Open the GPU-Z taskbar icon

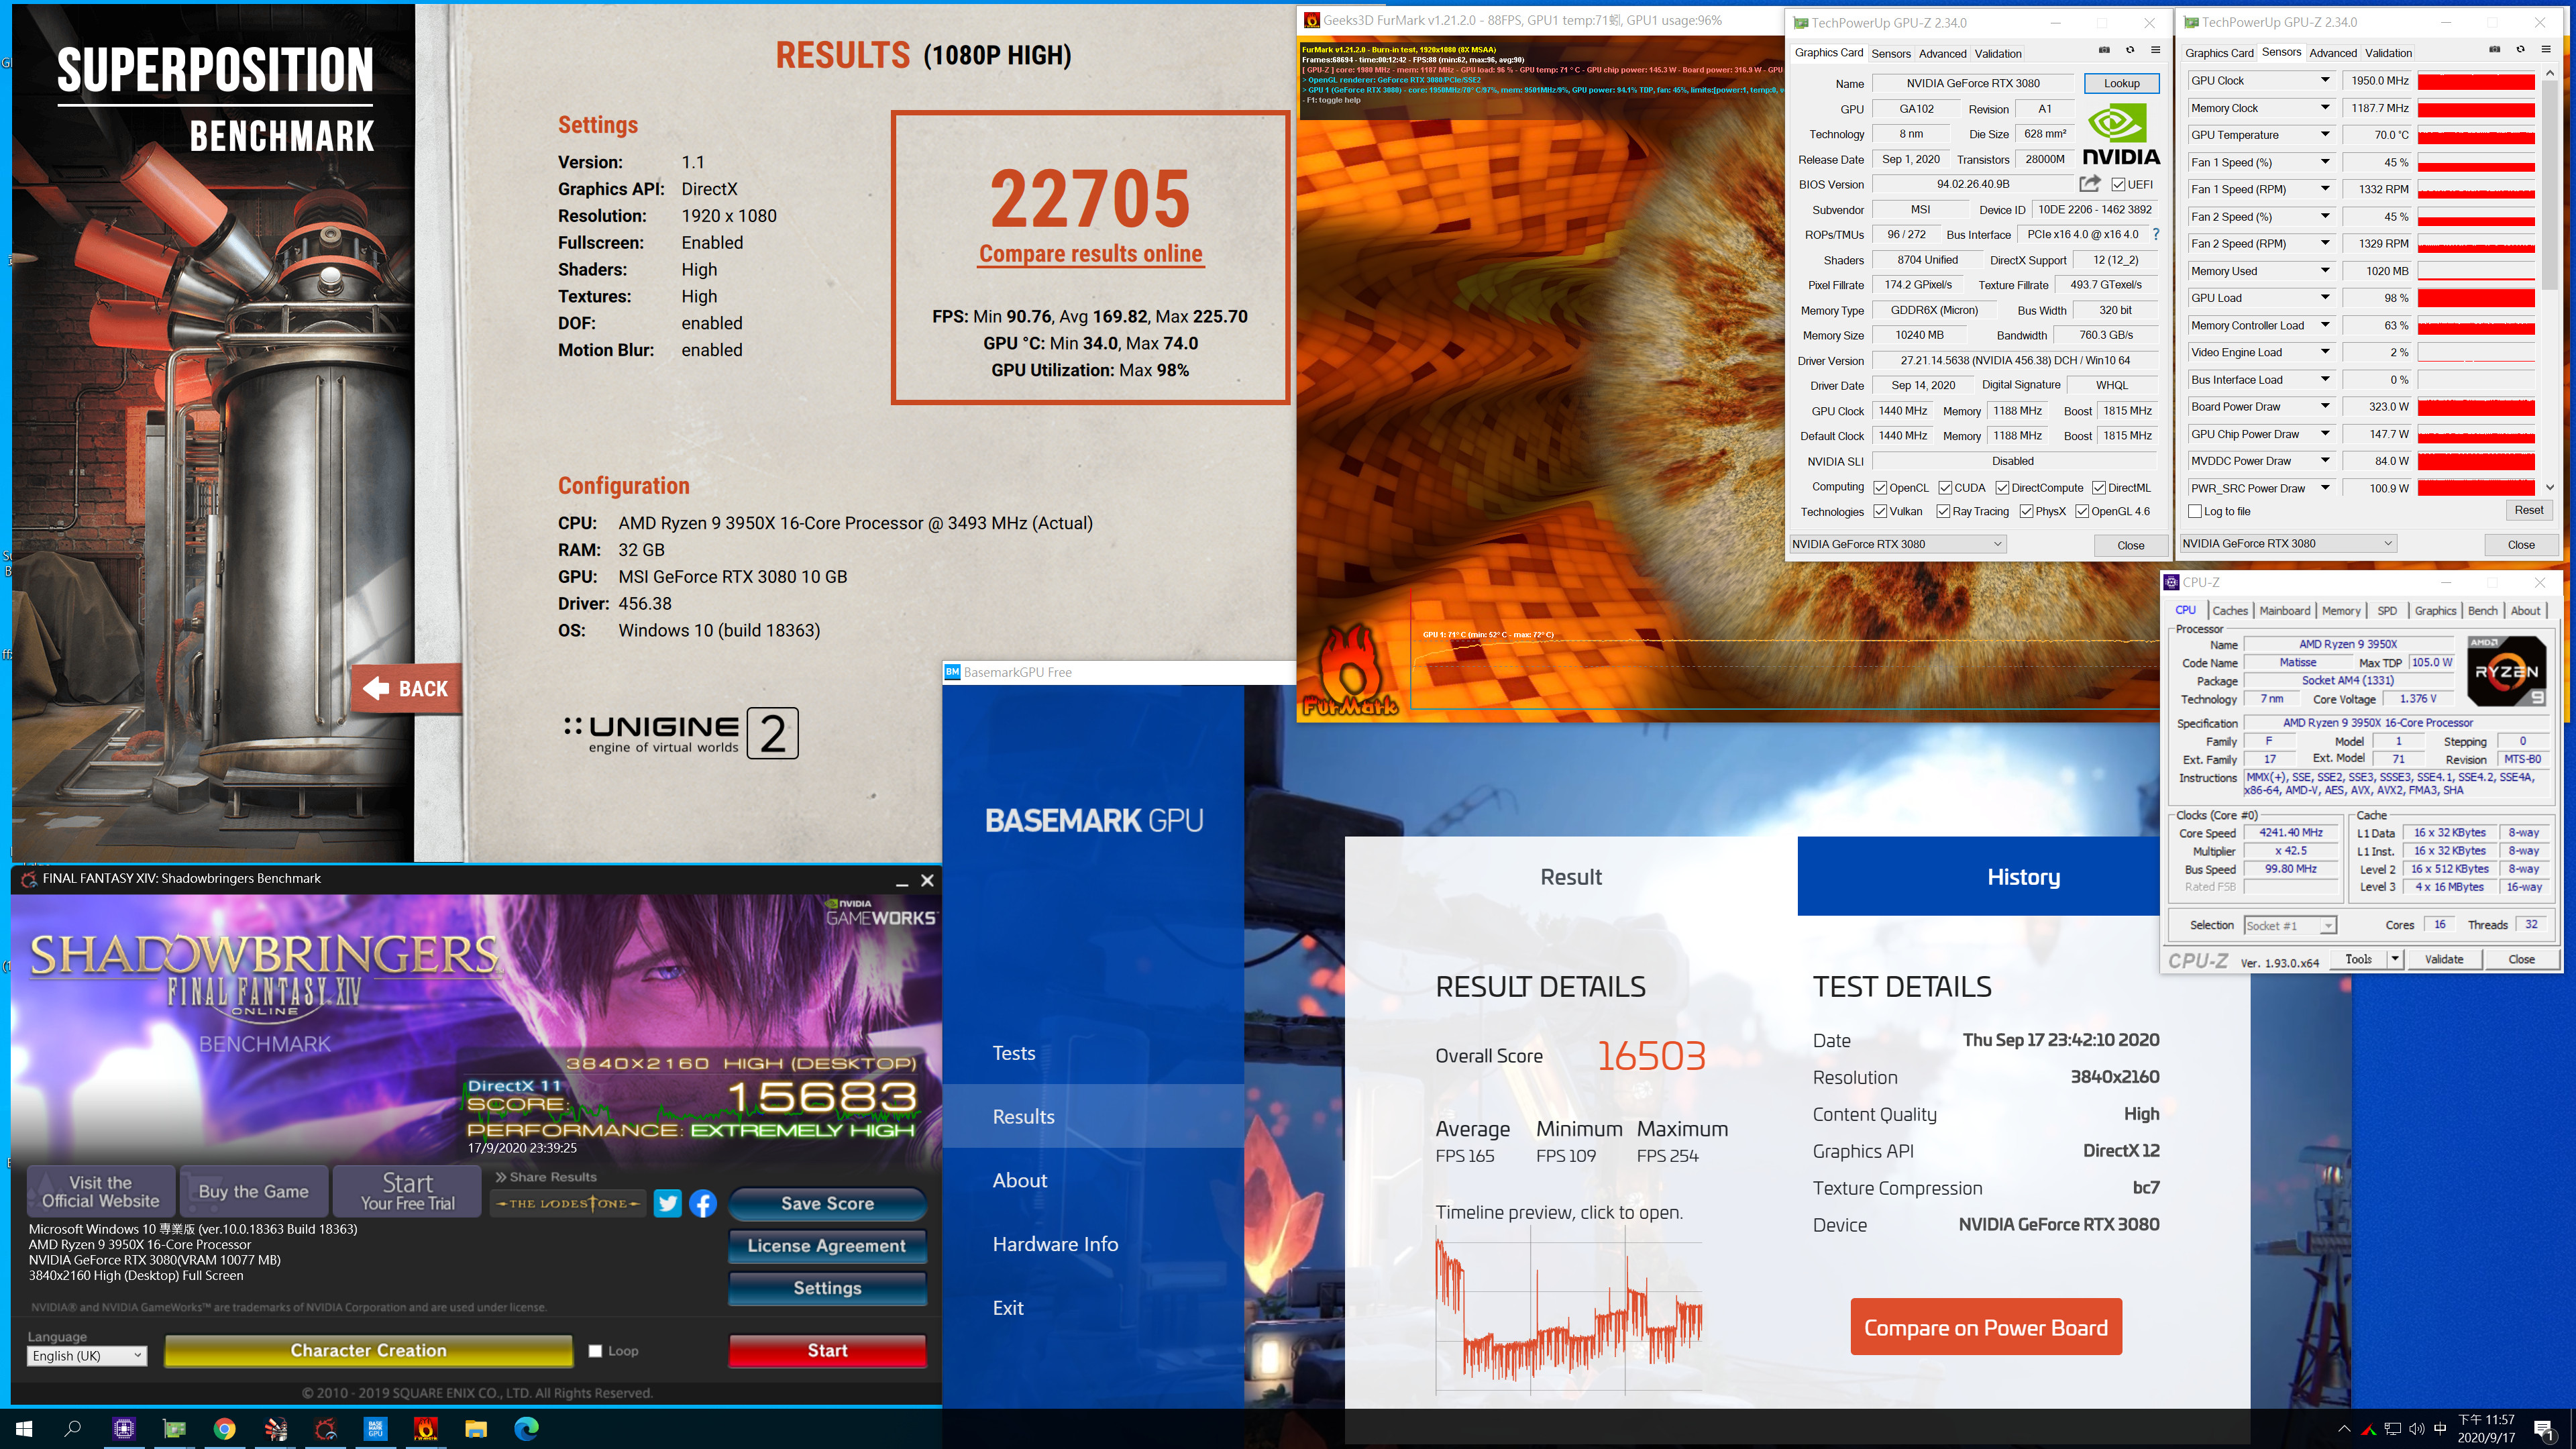175,1428
